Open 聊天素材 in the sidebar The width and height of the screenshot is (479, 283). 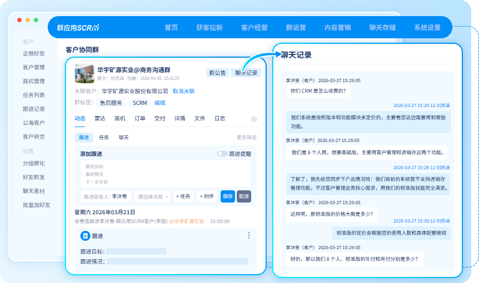pos(34,191)
